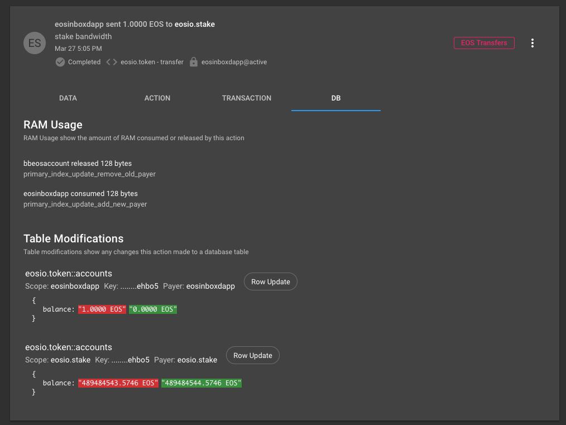This screenshot has width=566, height=425.
Task: Click "primary_index_update_remove_old_payer" text
Action: click(89, 174)
